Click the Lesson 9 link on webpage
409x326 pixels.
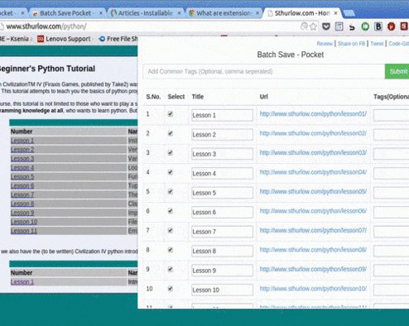[x=22, y=213]
